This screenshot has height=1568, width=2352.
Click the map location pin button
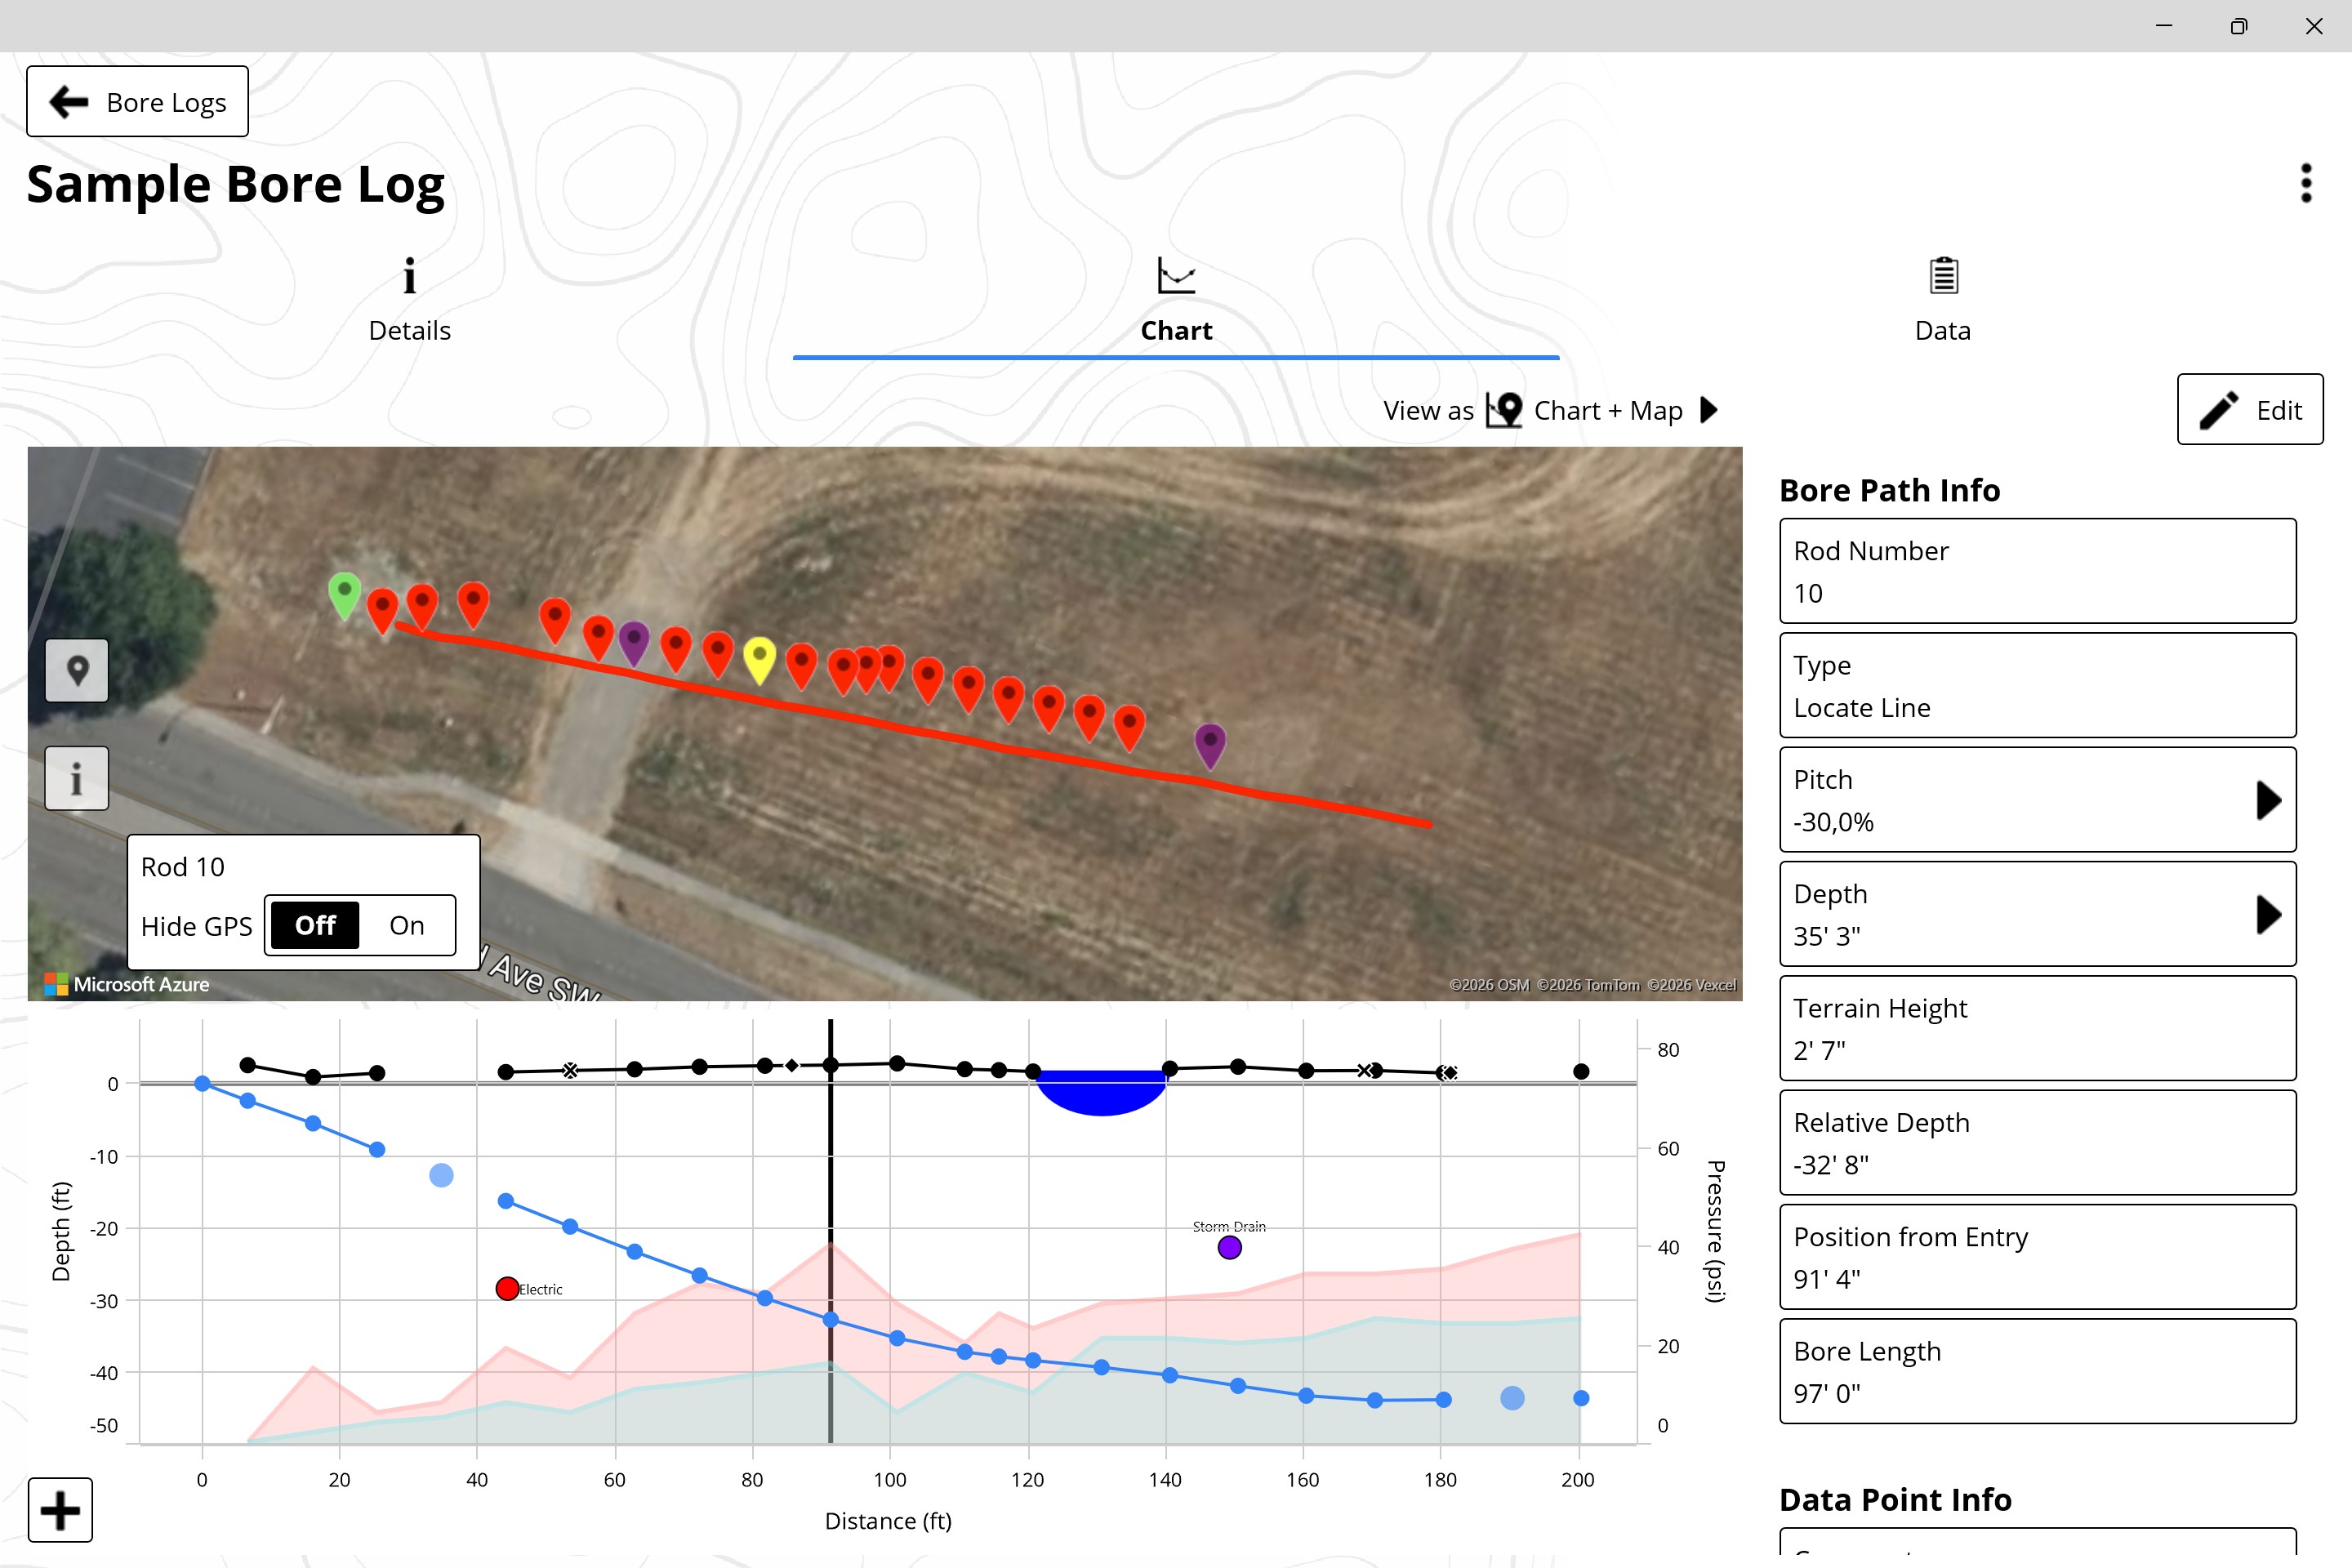tap(77, 670)
